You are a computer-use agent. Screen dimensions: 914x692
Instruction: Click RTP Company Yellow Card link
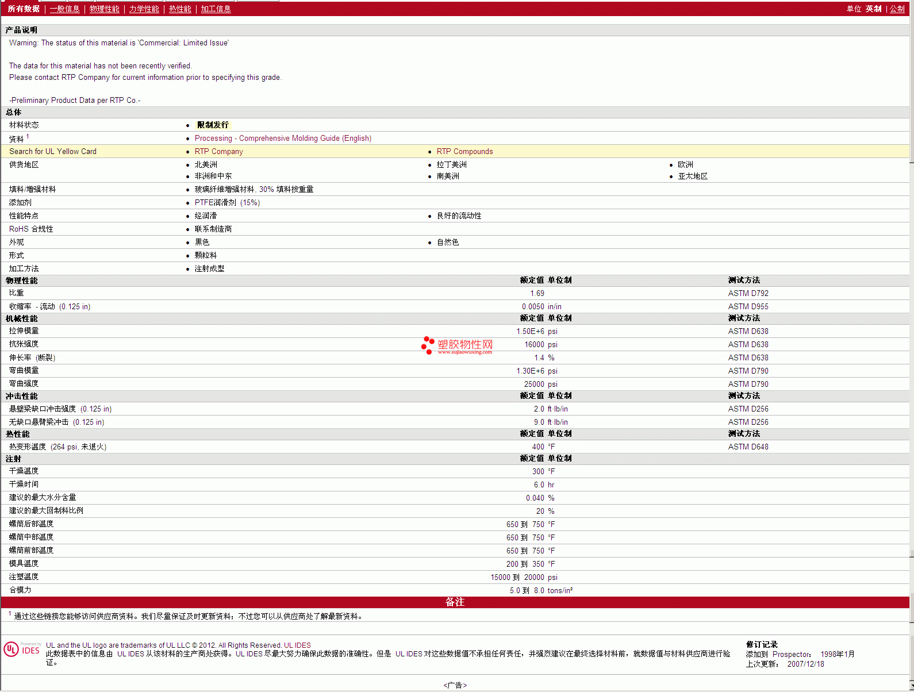[218, 152]
